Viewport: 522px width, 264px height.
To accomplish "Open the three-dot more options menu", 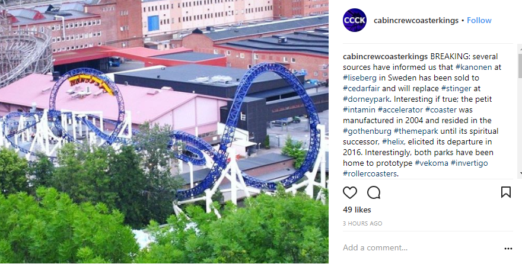I will pyautogui.click(x=508, y=249).
